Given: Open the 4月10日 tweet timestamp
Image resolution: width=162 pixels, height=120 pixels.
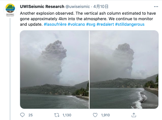Looking at the screenshot, I should click(101, 6).
